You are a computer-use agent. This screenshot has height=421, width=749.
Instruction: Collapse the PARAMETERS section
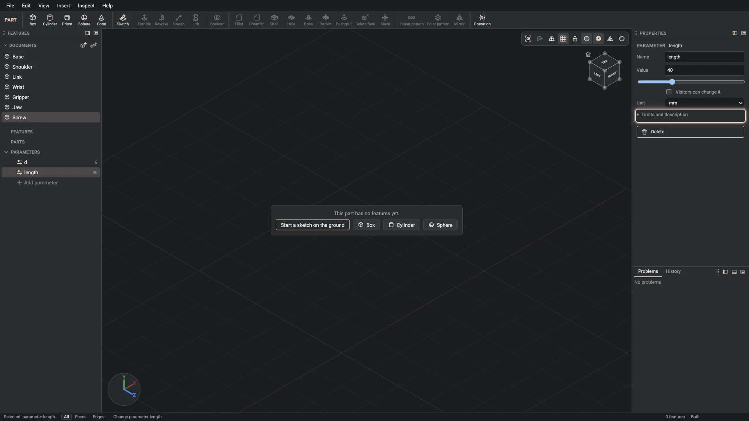tap(6, 152)
